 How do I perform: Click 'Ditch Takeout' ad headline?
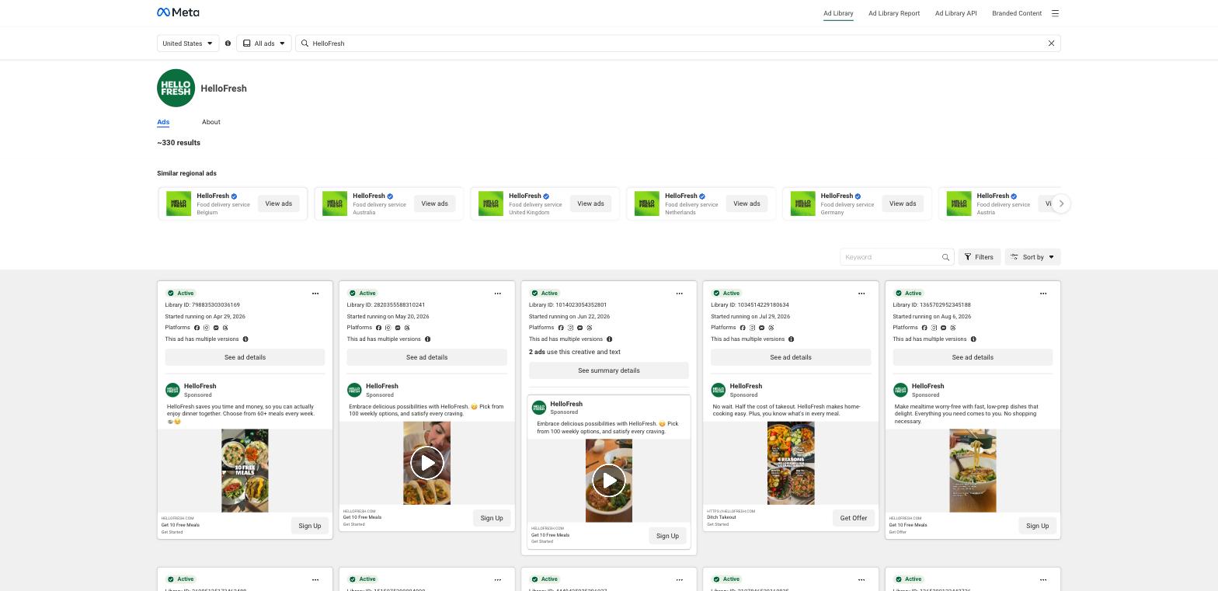722,517
